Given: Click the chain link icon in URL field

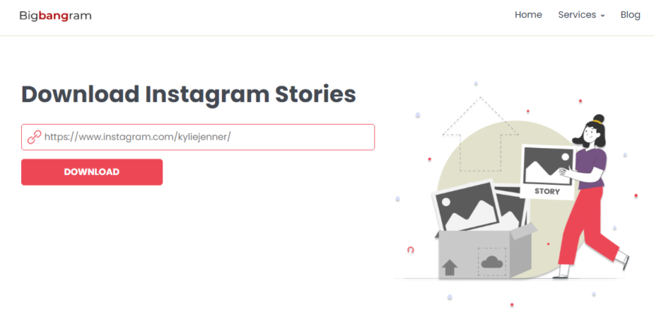Looking at the screenshot, I should click(34, 137).
